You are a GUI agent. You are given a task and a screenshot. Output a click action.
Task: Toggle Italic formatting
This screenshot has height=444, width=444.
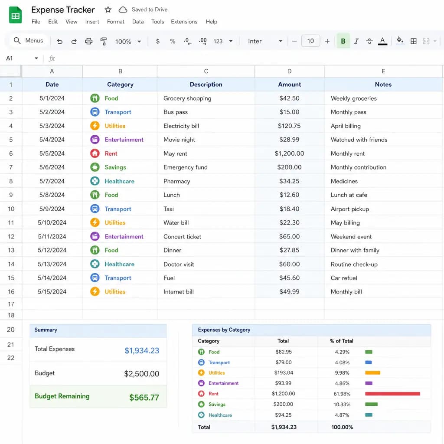pyautogui.click(x=356, y=41)
